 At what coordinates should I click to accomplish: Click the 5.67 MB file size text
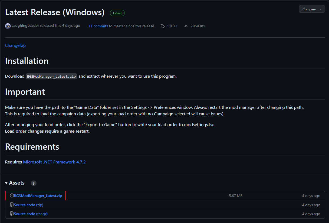click(236, 196)
